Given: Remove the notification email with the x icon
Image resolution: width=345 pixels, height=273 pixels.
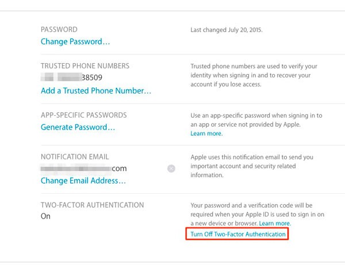Looking at the screenshot, I should click(x=171, y=169).
